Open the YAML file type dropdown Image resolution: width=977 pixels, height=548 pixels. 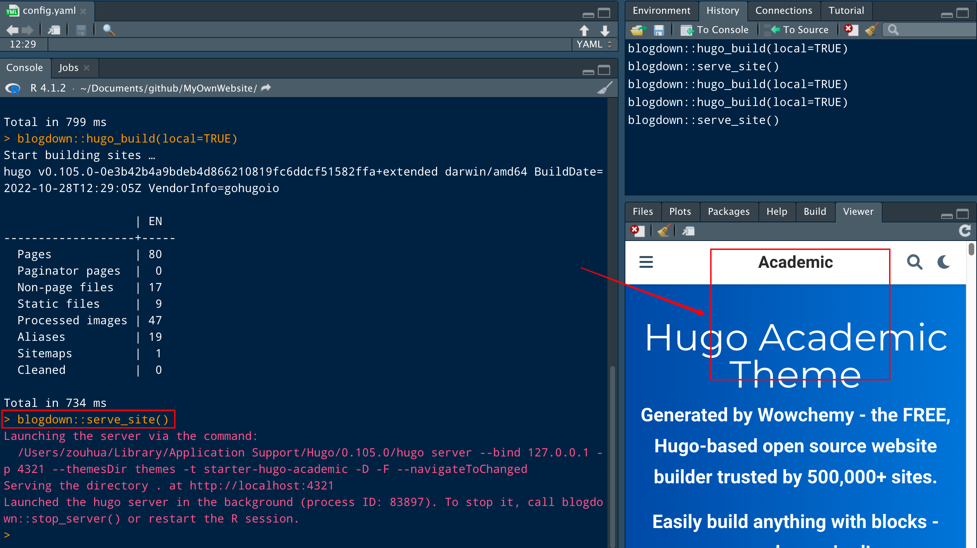tap(594, 44)
